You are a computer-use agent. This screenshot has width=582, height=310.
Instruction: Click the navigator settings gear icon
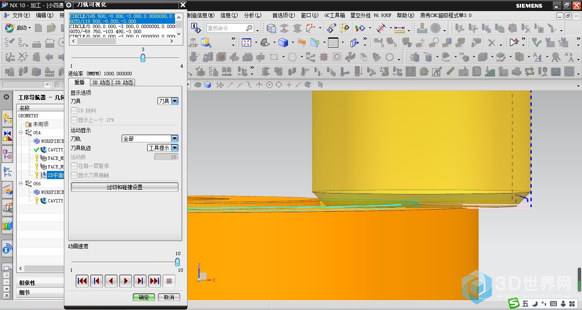click(x=6, y=97)
